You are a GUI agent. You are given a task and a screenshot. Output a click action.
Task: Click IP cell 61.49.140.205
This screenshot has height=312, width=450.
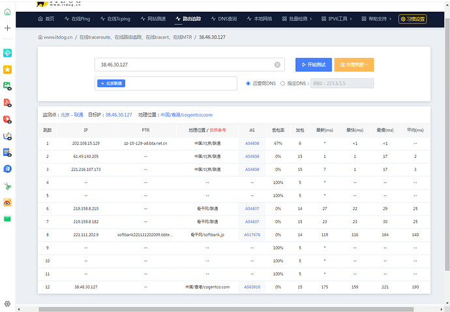[x=86, y=156]
